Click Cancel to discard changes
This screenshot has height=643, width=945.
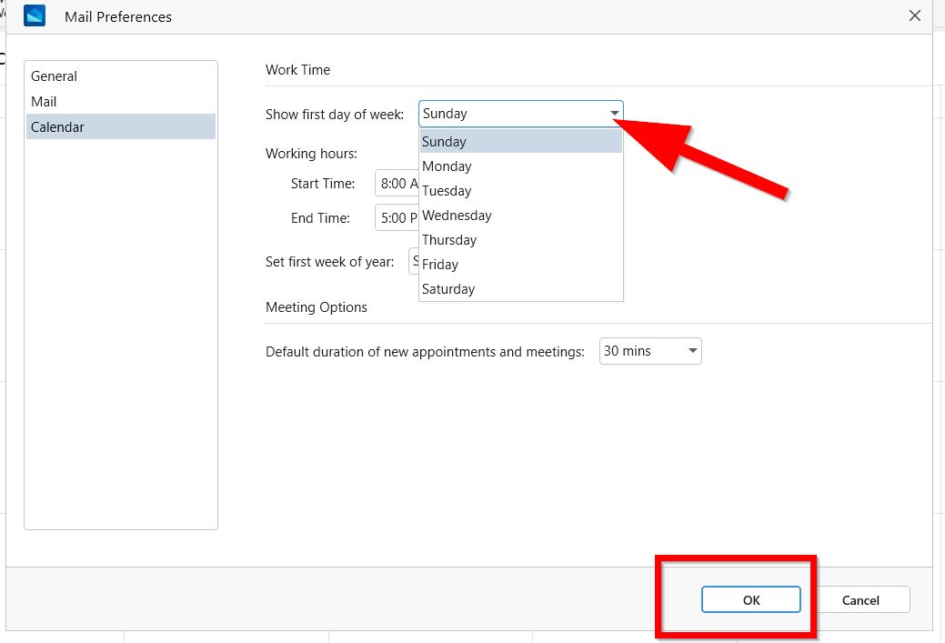tap(860, 599)
